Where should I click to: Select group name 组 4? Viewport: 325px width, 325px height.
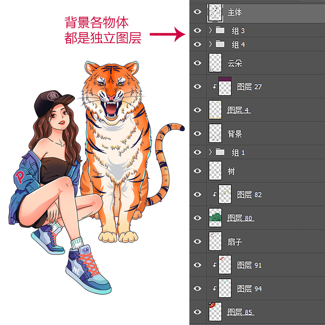[x=238, y=44]
